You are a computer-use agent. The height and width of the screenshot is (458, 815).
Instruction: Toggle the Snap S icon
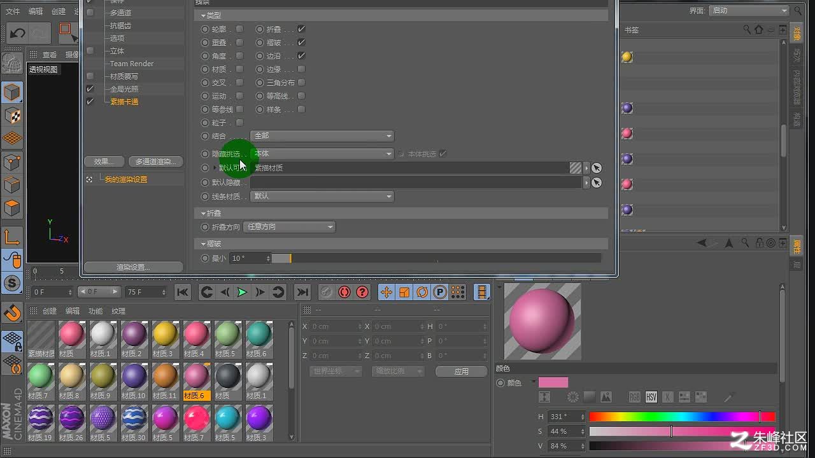(12, 282)
